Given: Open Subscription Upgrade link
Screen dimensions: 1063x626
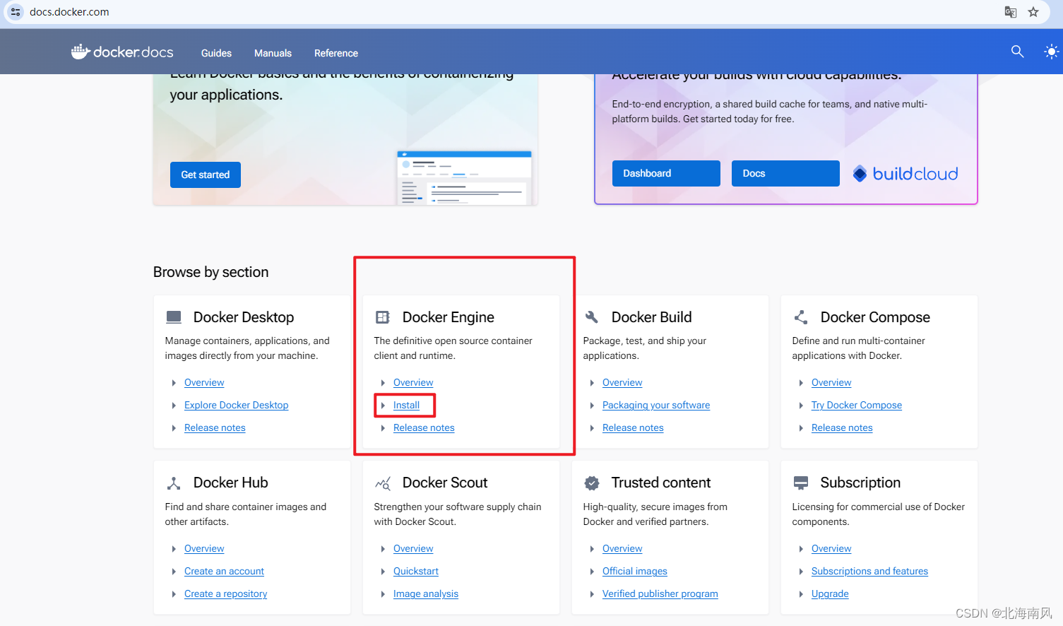Looking at the screenshot, I should (x=830, y=593).
